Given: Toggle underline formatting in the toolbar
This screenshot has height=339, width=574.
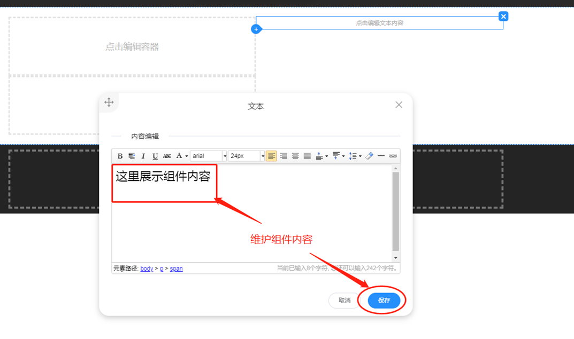Looking at the screenshot, I should click(155, 156).
